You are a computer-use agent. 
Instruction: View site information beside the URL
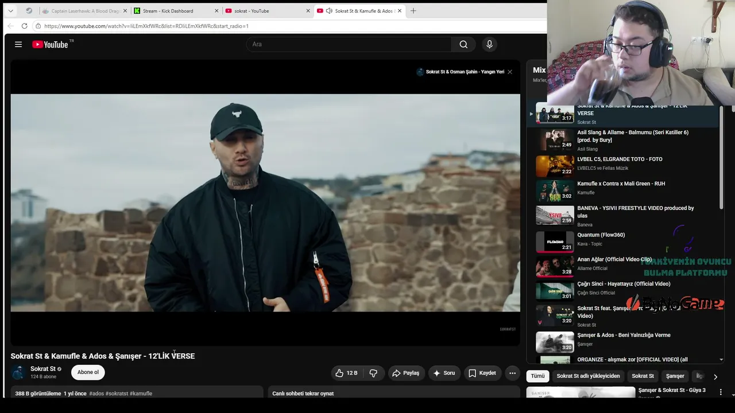pyautogui.click(x=38, y=26)
